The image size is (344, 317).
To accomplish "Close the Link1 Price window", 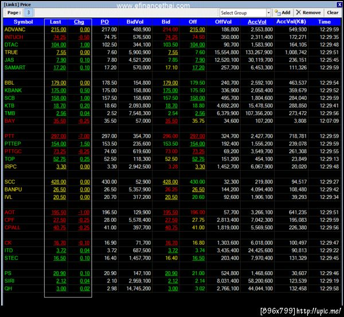I will (339, 5).
